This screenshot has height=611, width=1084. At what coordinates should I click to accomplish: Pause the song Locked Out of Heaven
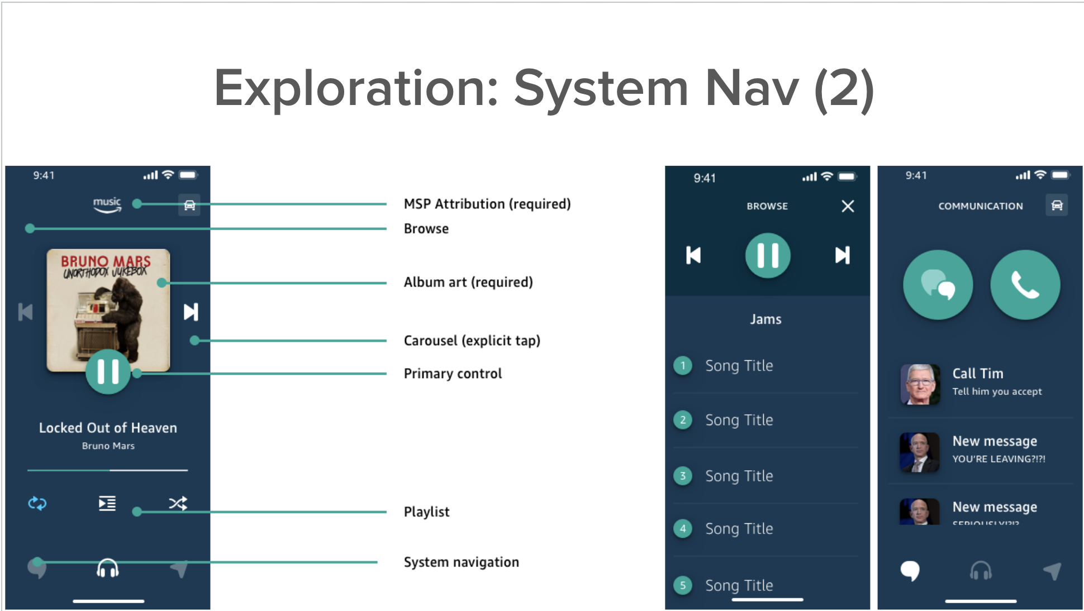(108, 371)
